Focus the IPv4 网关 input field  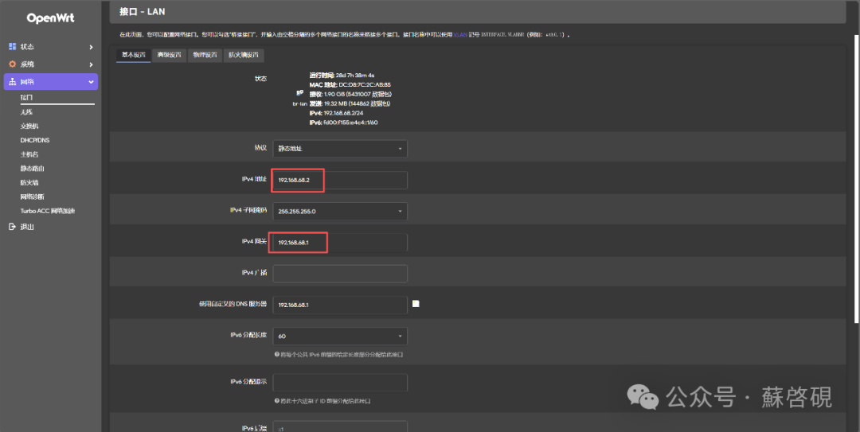point(340,243)
